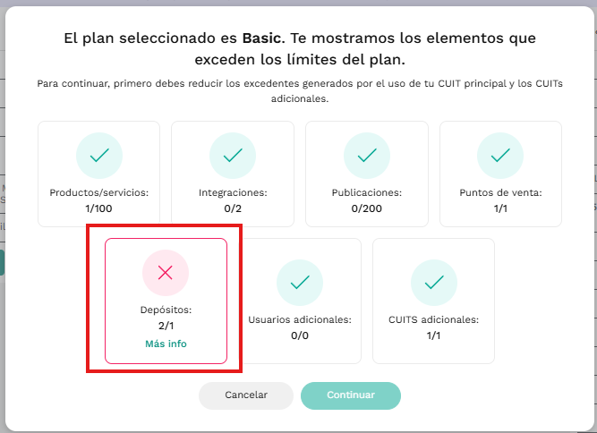Screen dimensions: 597x433
Task: Click the paragraph about reducing excedentes
Action: coord(300,91)
